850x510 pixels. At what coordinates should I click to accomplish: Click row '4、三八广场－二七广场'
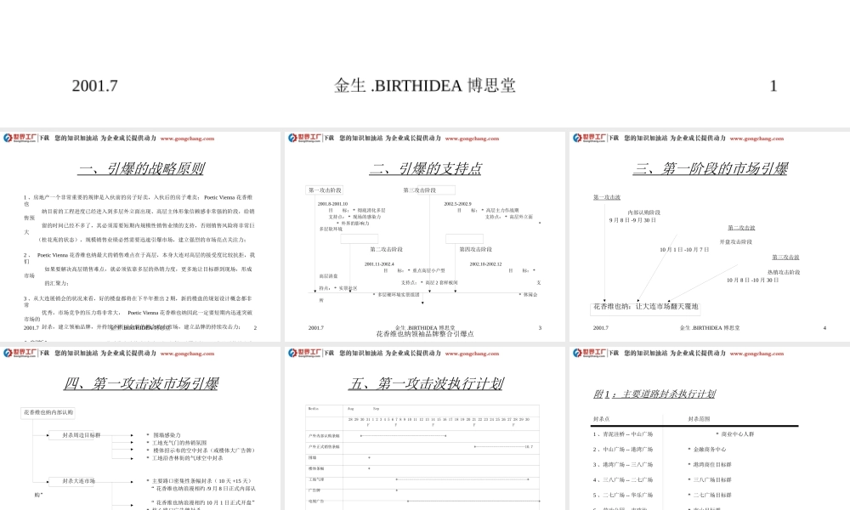tap(623, 479)
